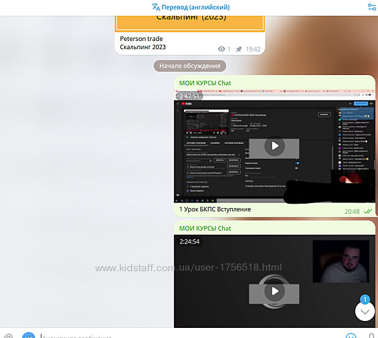
Task: Click the attachment icon left of message input
Action: [x=8, y=335]
